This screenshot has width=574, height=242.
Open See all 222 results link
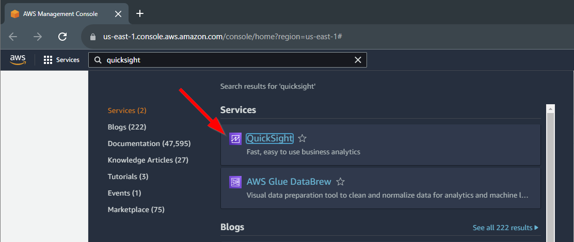pyautogui.click(x=505, y=228)
